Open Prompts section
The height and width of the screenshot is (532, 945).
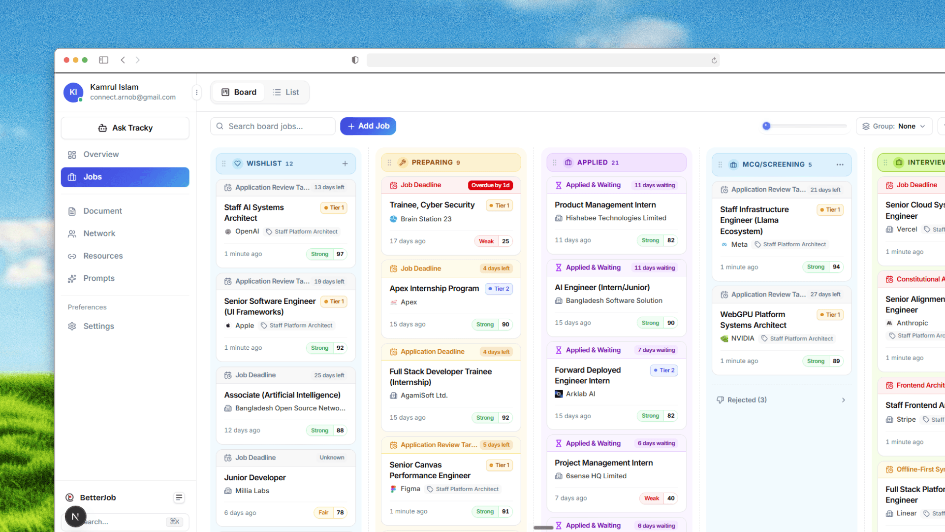(x=125, y=278)
